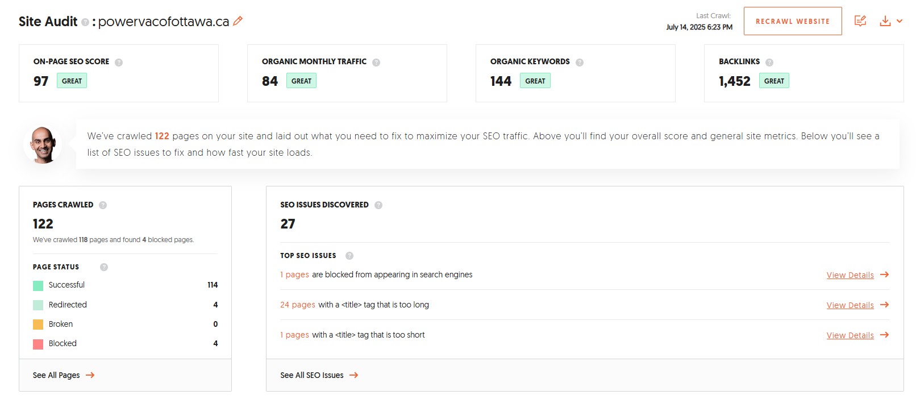View Details for title tag too short
This screenshot has height=399, width=916.
[850, 335]
